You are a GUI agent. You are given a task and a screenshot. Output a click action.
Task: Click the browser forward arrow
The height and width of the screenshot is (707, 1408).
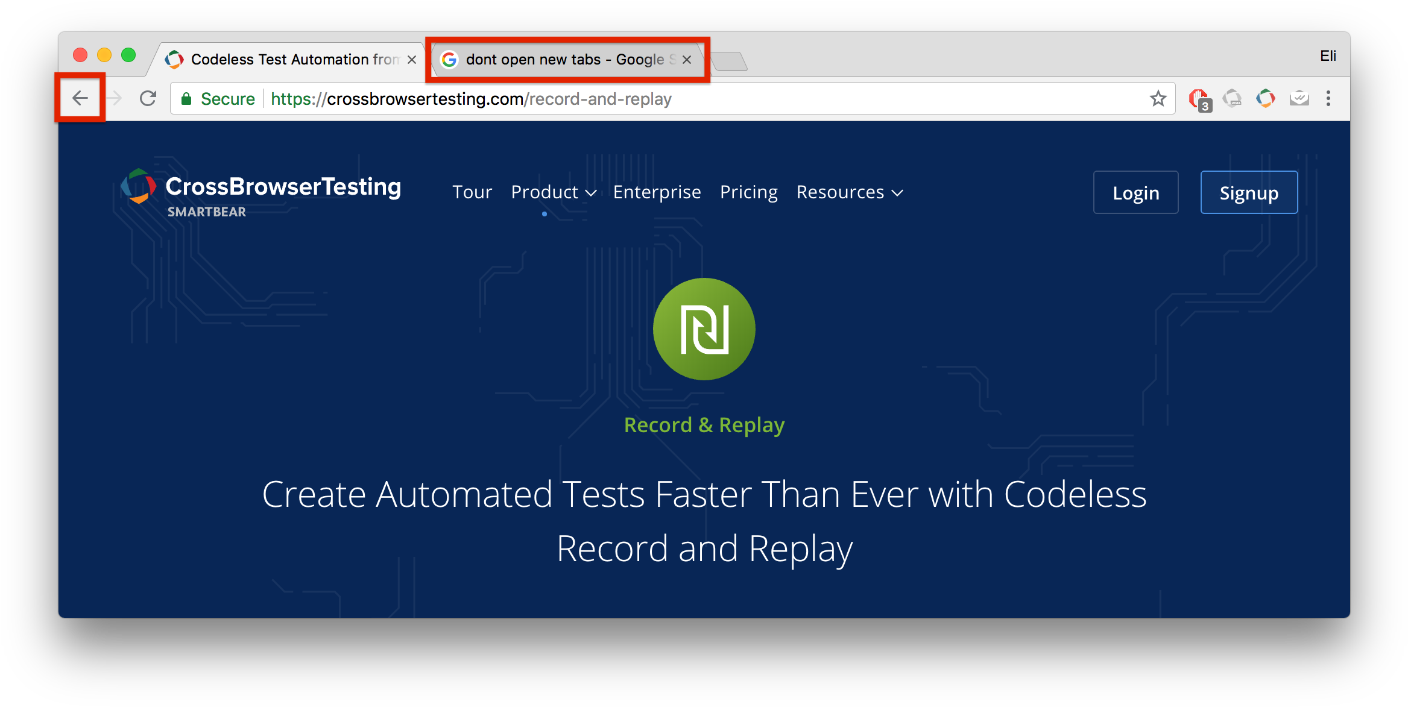click(114, 98)
